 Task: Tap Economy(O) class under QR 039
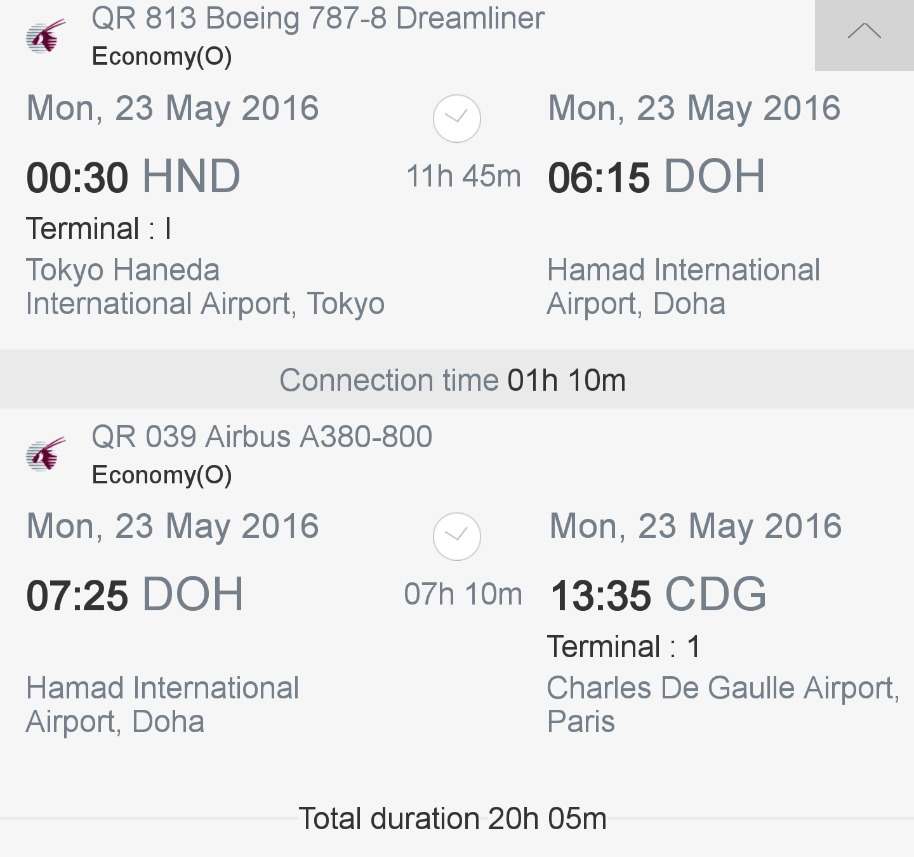(162, 474)
